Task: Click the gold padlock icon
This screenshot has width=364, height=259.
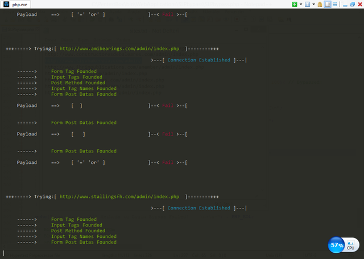Action: tap(320, 4)
